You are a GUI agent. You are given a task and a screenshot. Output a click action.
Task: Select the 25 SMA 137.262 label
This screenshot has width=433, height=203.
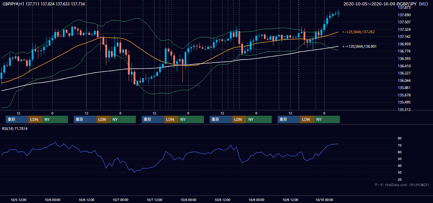click(x=358, y=32)
